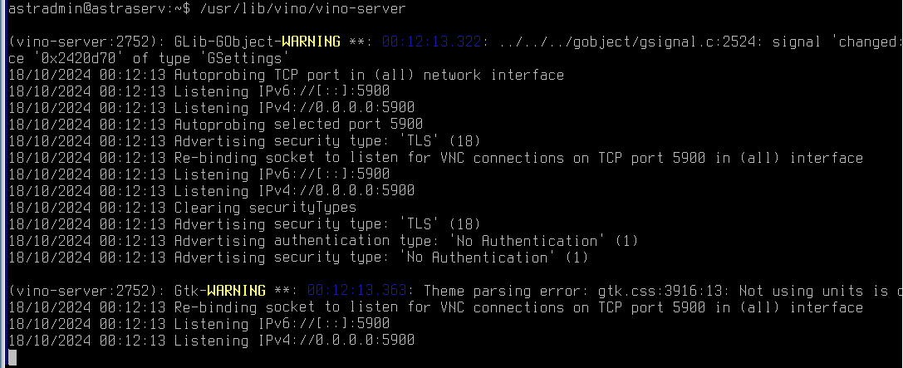Click 'Advertising authentication type' log line
The height and width of the screenshot is (368, 903).
(324, 241)
